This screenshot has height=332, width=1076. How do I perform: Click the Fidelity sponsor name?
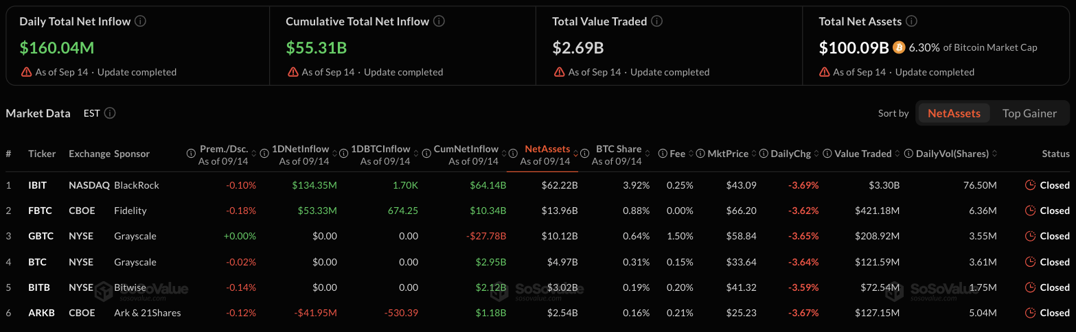pyautogui.click(x=130, y=211)
